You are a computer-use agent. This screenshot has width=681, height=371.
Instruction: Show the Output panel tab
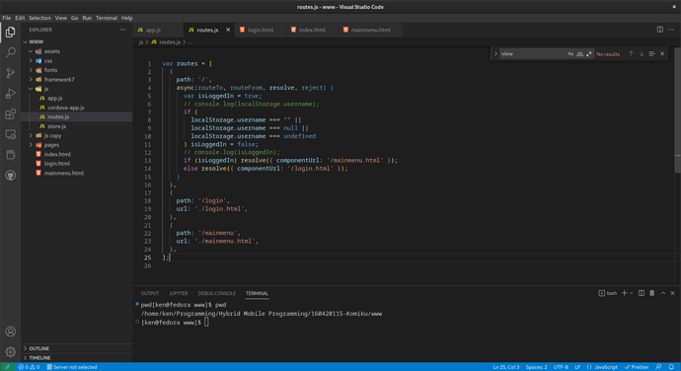click(x=150, y=293)
